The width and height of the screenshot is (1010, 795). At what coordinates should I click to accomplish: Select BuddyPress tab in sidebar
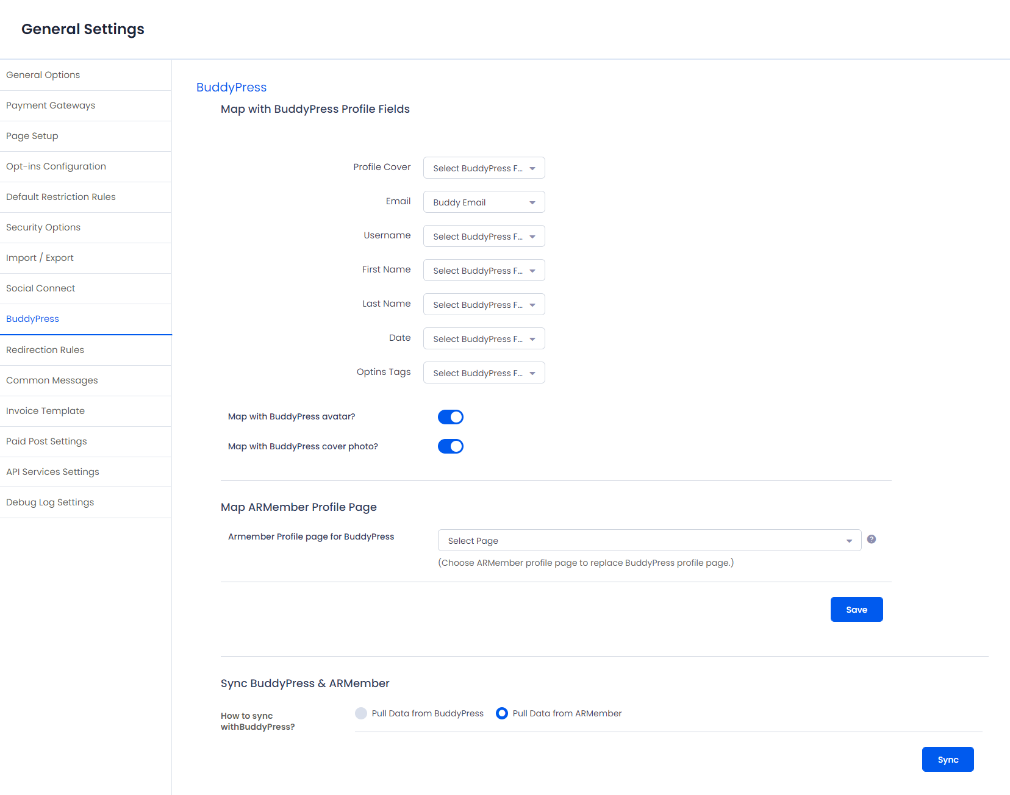tap(85, 319)
